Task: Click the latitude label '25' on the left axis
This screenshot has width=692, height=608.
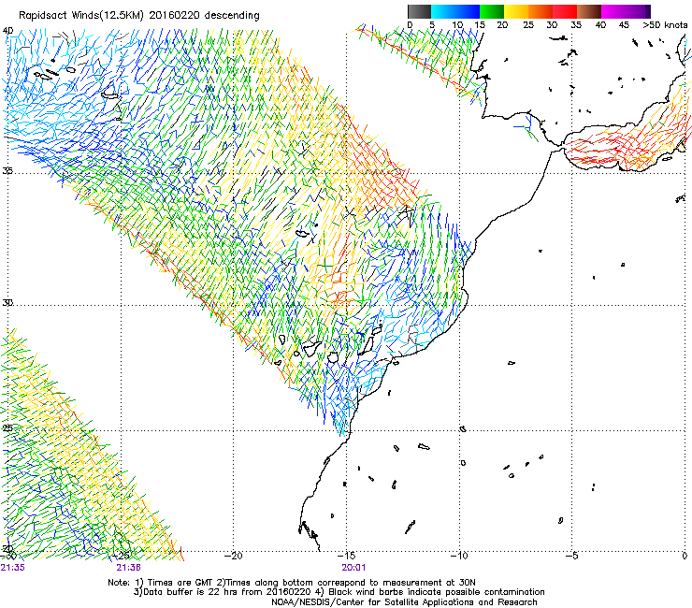Action: click(7, 428)
